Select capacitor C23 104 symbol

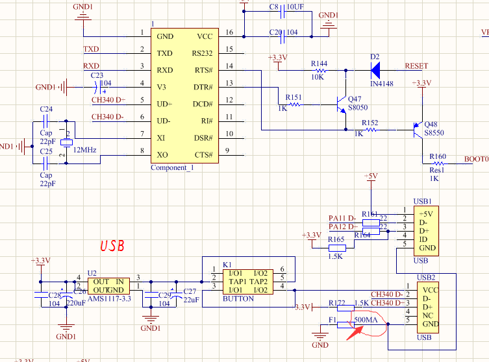[x=97, y=87]
